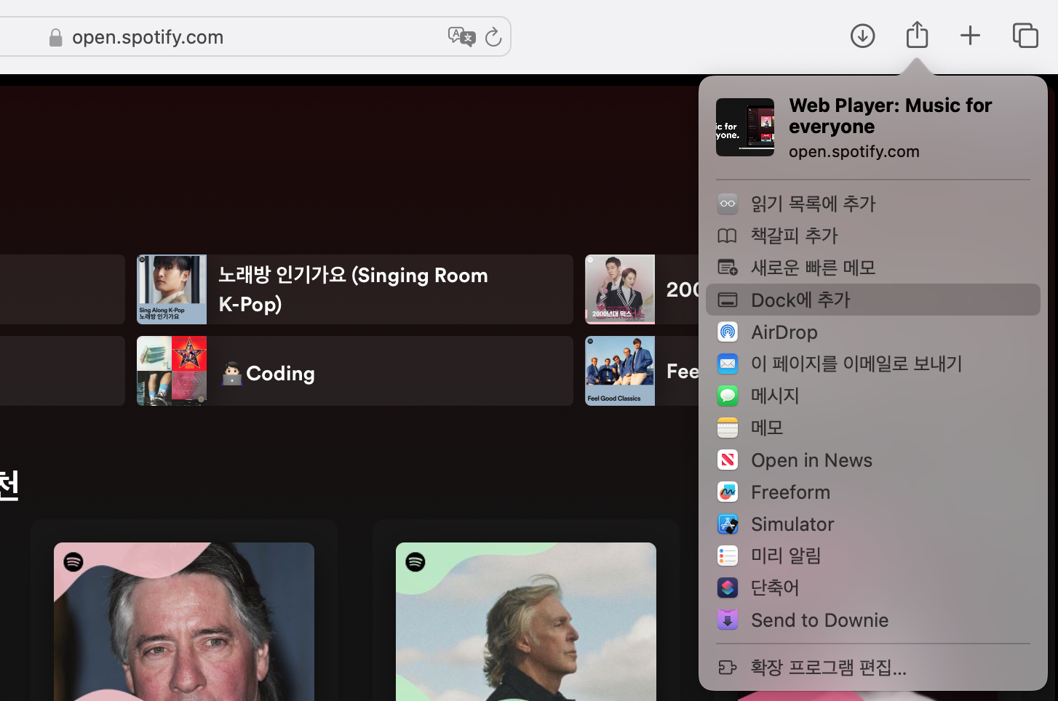Click Web Player page preview thumbnail

click(x=745, y=127)
